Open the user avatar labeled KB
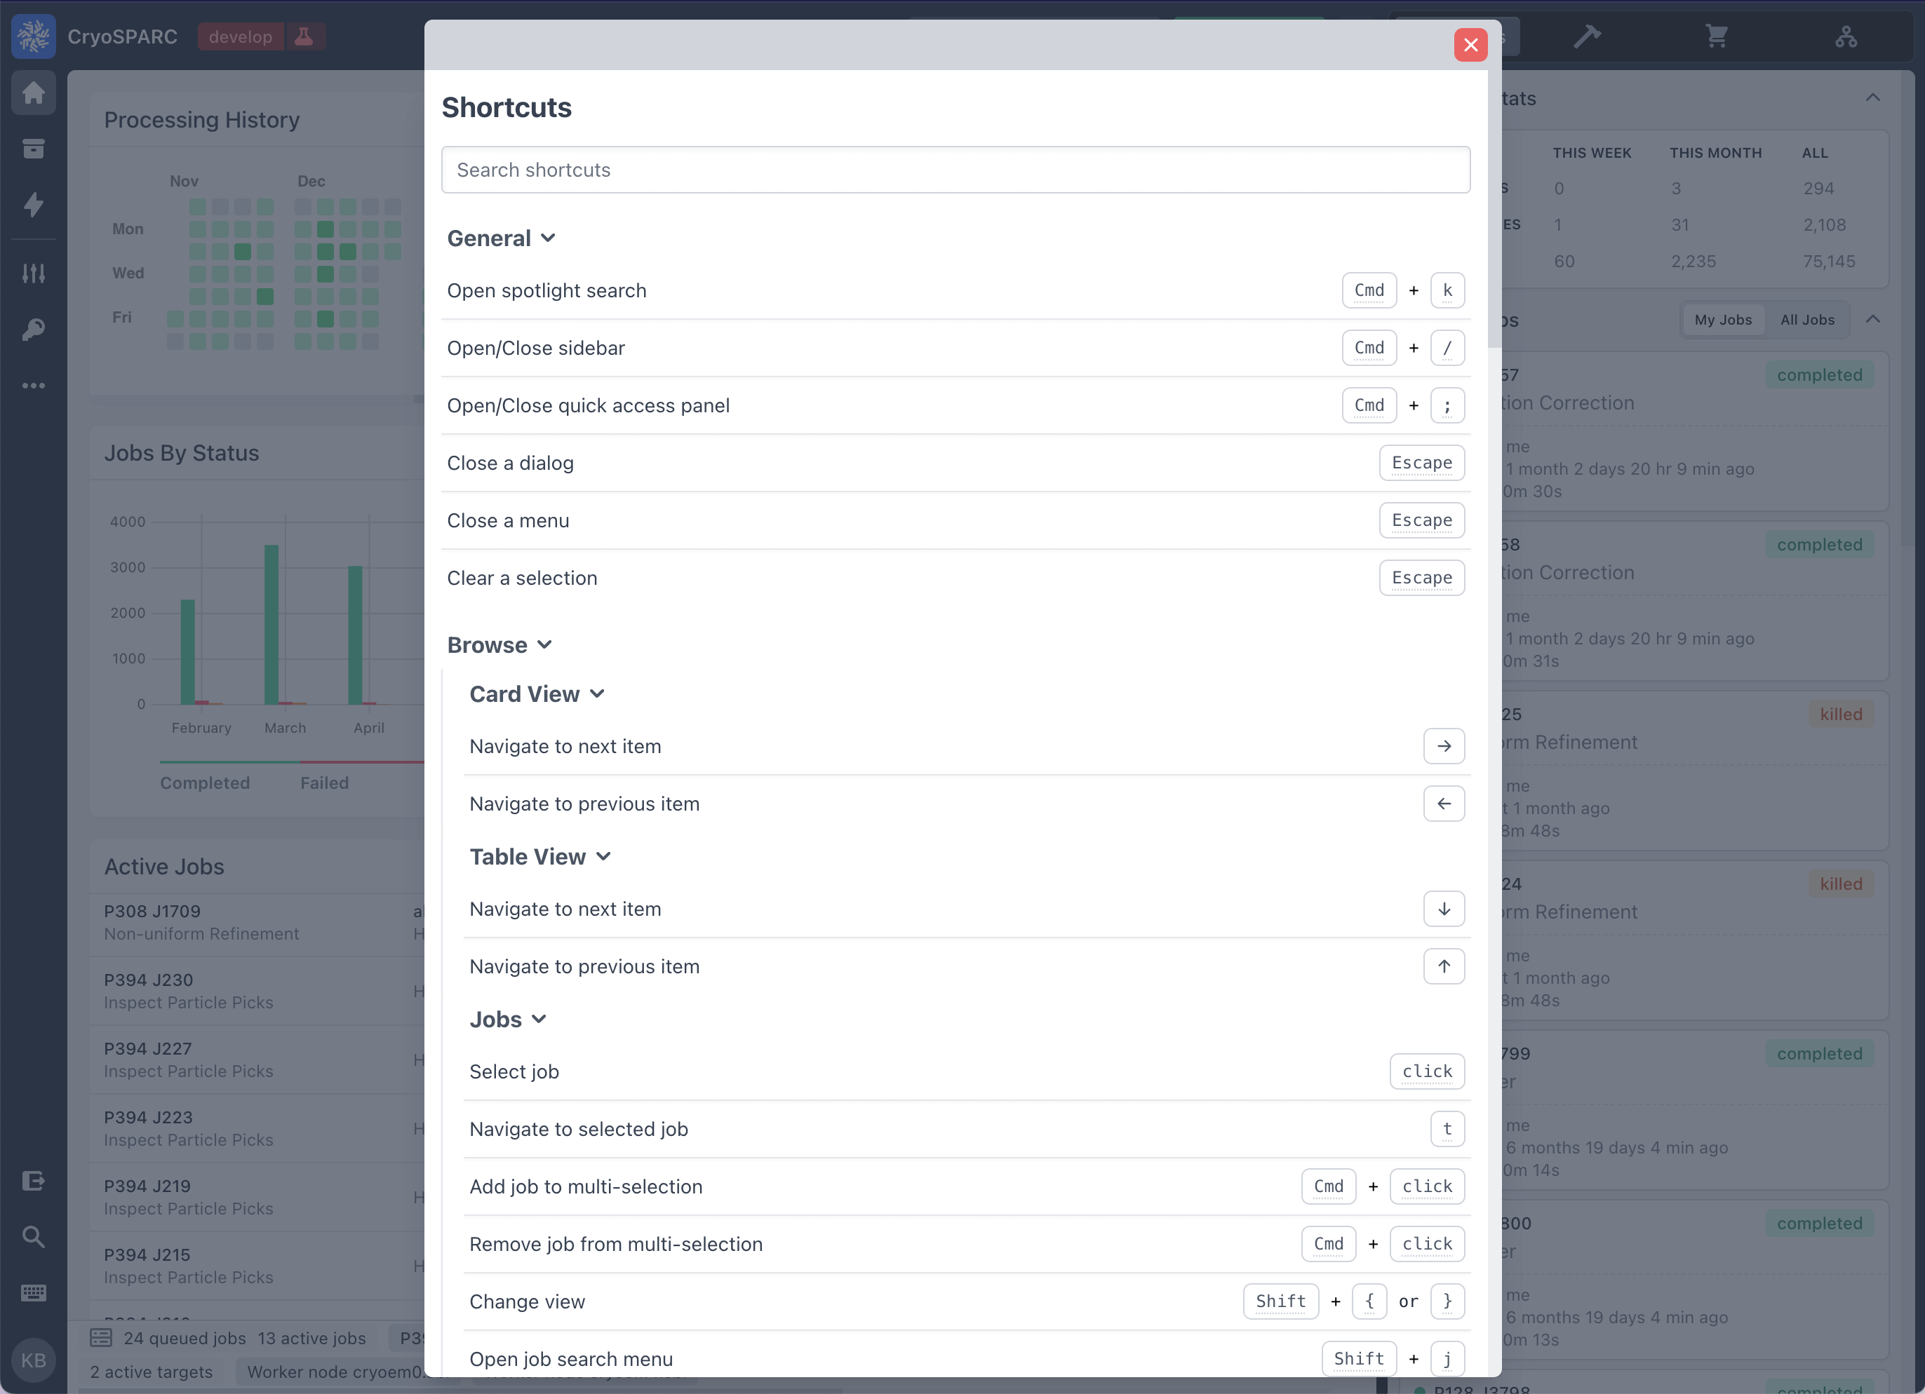The height and width of the screenshot is (1394, 1925). coord(34,1359)
